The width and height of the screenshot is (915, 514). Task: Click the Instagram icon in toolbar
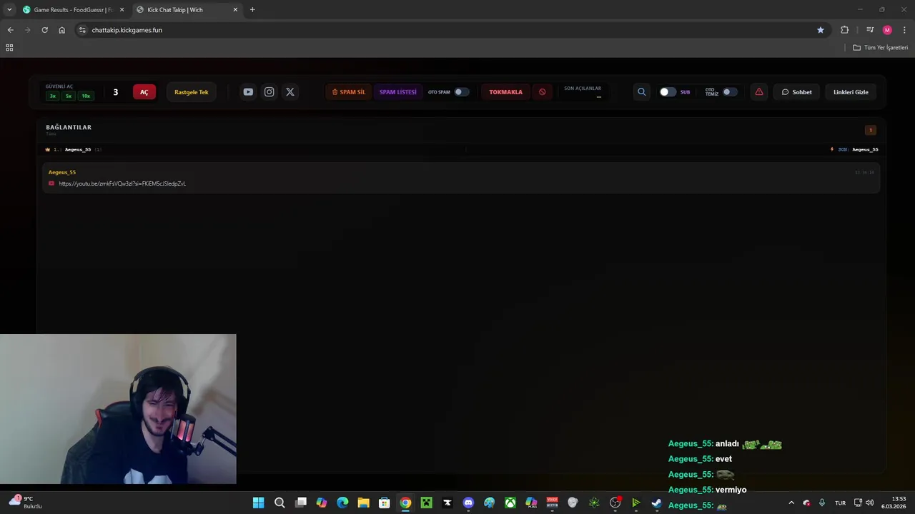[269, 92]
